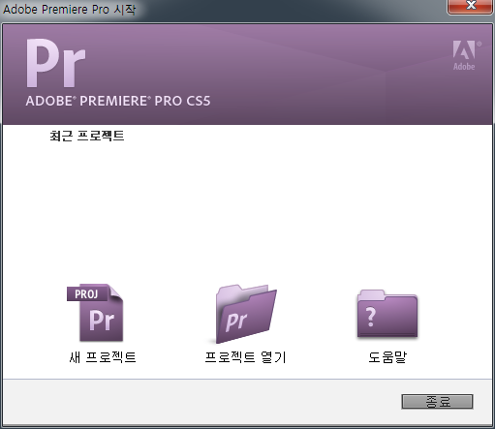Screen dimensions: 495x429
Task: Open 도움말 help link text
Action: click(387, 357)
